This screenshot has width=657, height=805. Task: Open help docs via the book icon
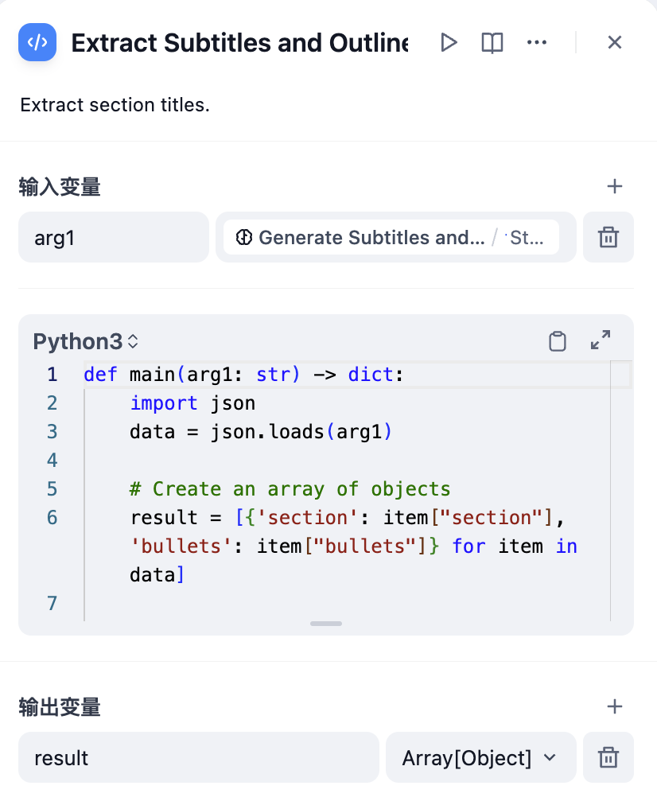(492, 43)
